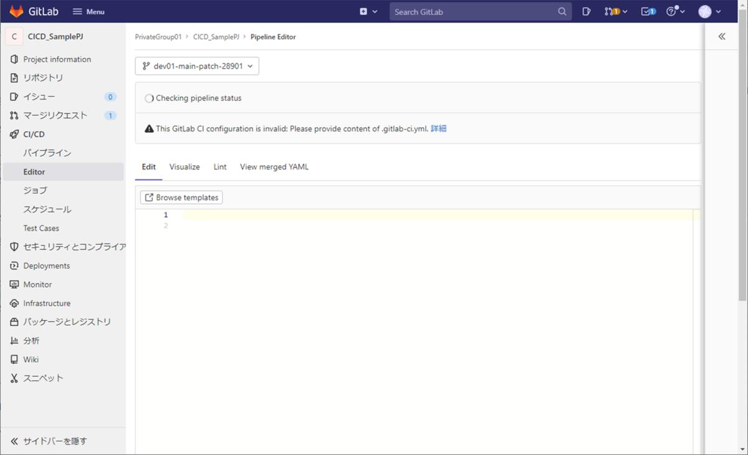Click the リポジトリ repository icon

click(14, 78)
